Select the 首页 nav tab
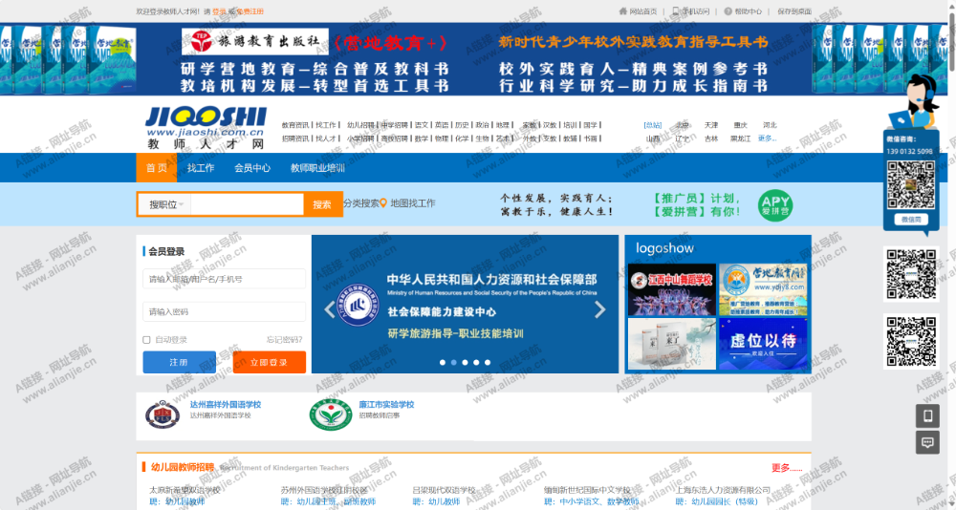Viewport: 956px width, 510px height. point(157,167)
